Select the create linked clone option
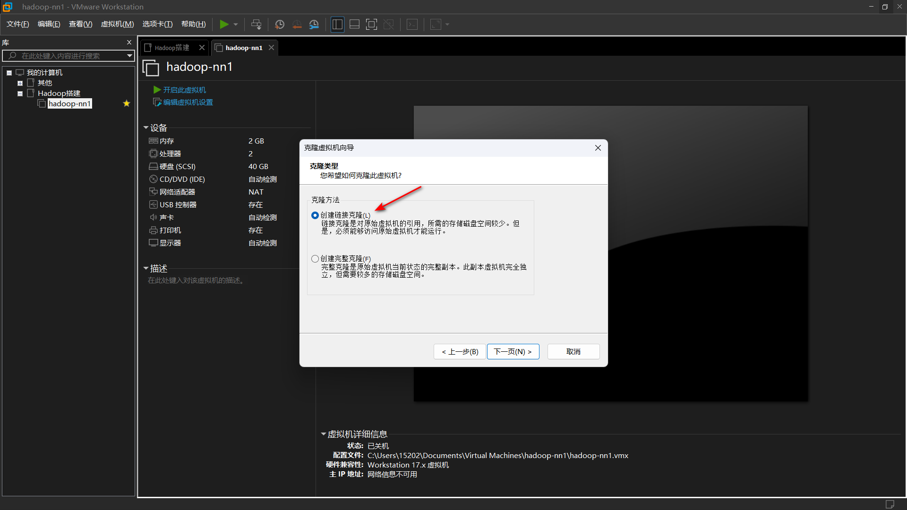The height and width of the screenshot is (510, 907). pos(315,215)
